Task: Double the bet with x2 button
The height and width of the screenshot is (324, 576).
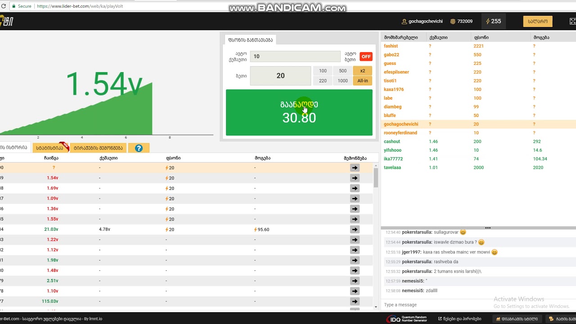Action: [x=363, y=71]
